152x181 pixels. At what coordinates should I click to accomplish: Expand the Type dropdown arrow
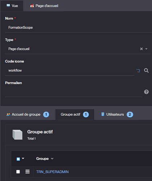[x=146, y=49]
